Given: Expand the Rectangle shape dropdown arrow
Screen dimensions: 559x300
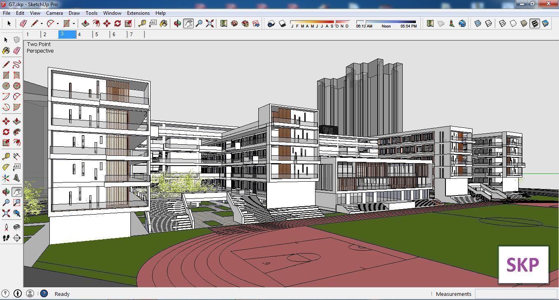Looking at the screenshot, I should (x=74, y=23).
